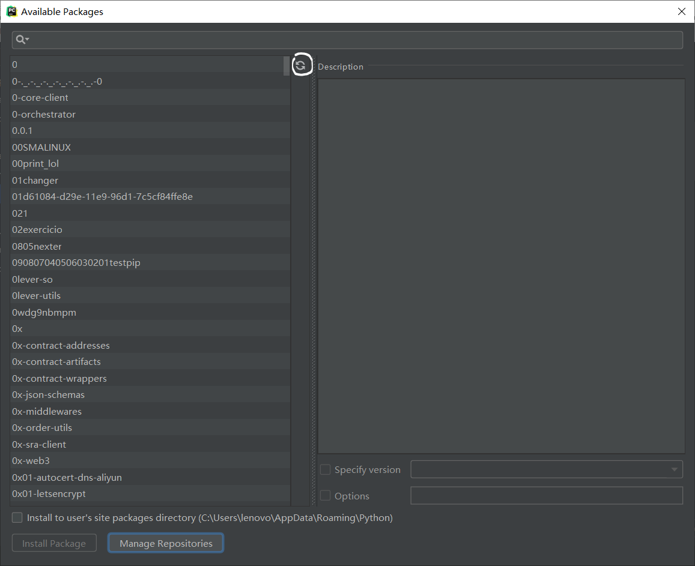
Task: Select package 0-._.-._.-._.-._.-._.-0
Action: click(150, 81)
